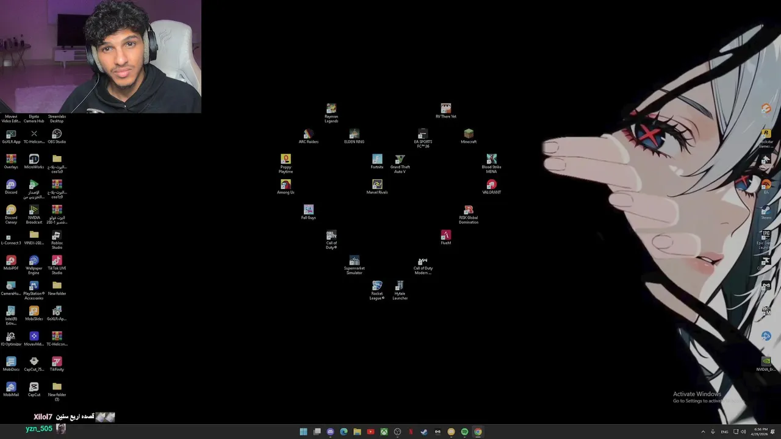
Task: Select the Hytale Launcher icon
Action: click(400, 290)
